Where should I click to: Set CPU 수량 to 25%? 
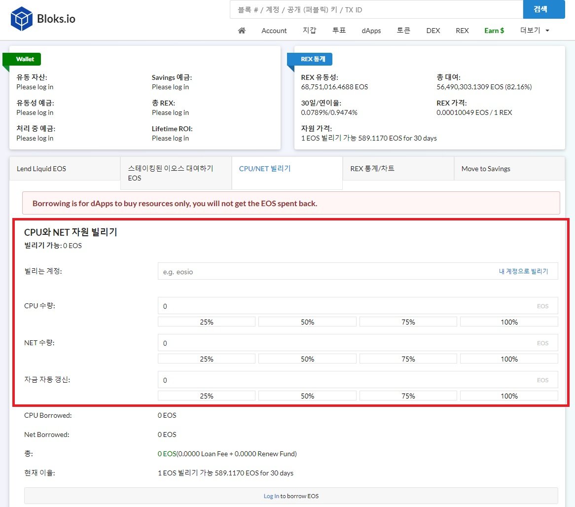[x=207, y=322]
